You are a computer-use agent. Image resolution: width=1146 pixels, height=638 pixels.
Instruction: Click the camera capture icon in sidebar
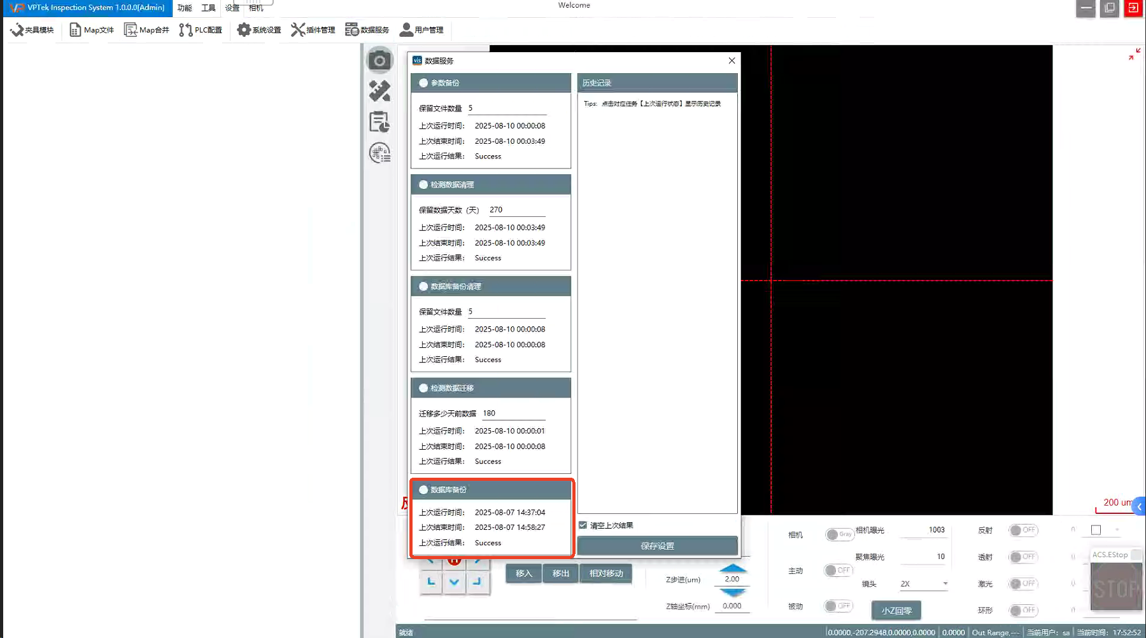pyautogui.click(x=379, y=60)
